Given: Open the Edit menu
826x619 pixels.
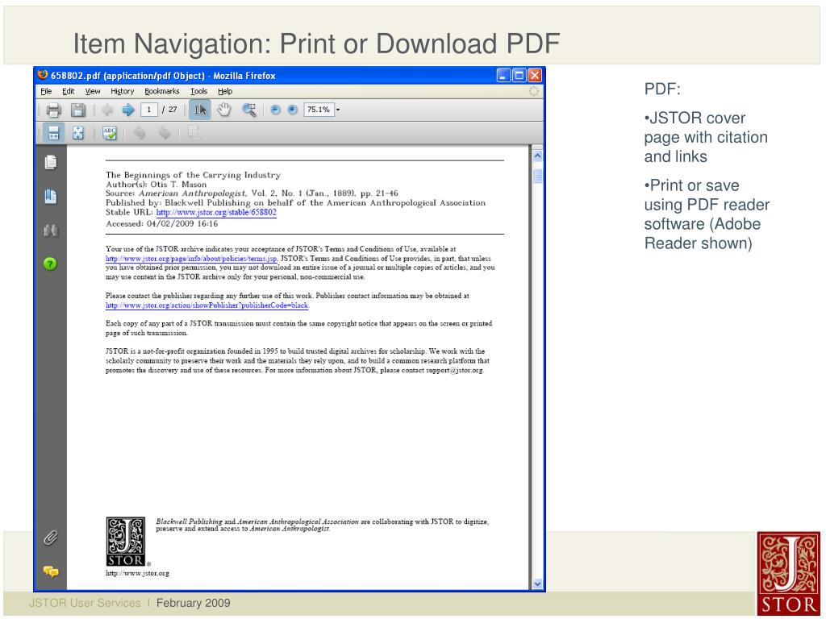Looking at the screenshot, I should (x=69, y=92).
